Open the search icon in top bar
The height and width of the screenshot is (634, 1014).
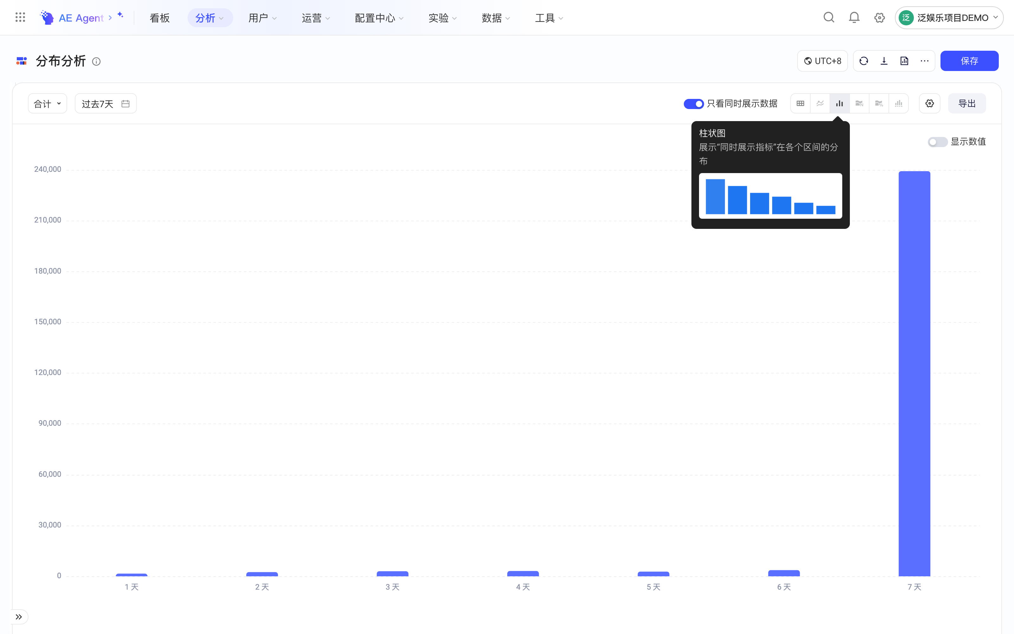[828, 17]
